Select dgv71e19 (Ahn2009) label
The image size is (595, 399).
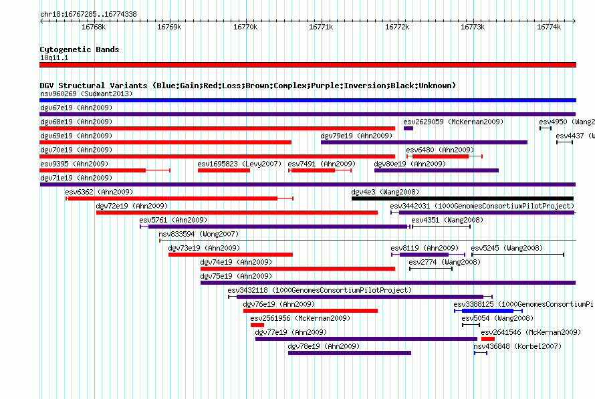[76, 178]
